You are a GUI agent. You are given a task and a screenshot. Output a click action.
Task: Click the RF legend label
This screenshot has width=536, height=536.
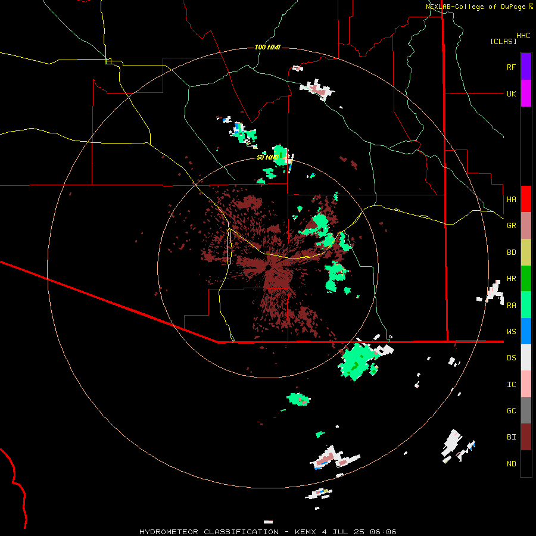point(511,67)
